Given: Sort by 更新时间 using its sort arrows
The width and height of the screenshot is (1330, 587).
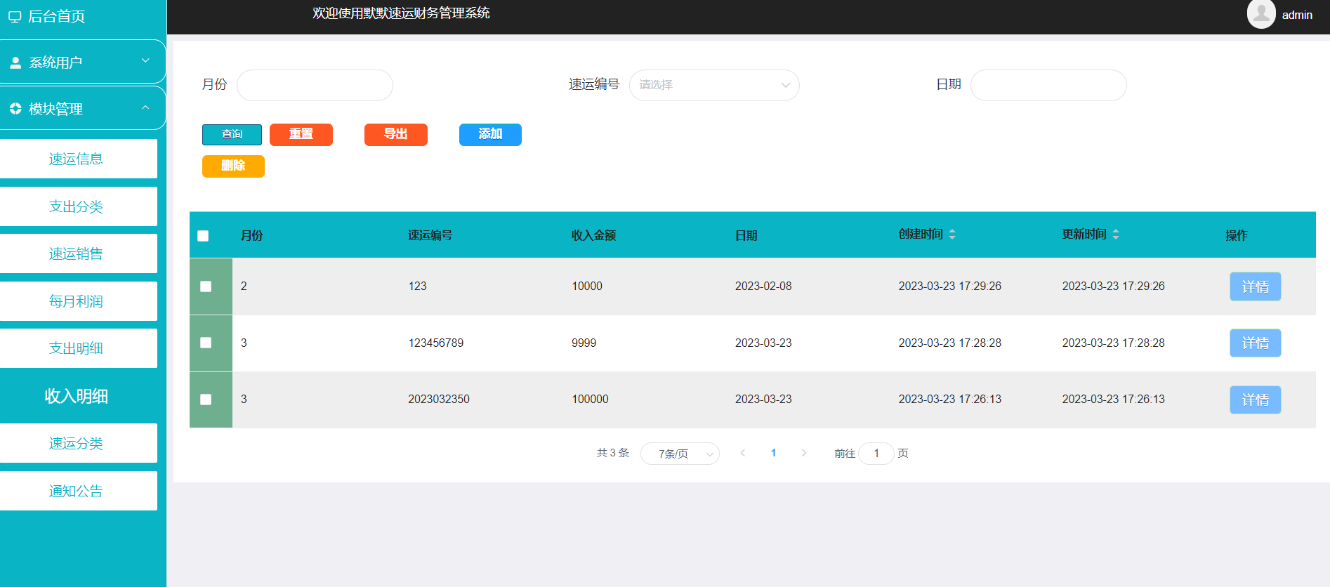Looking at the screenshot, I should [1116, 235].
